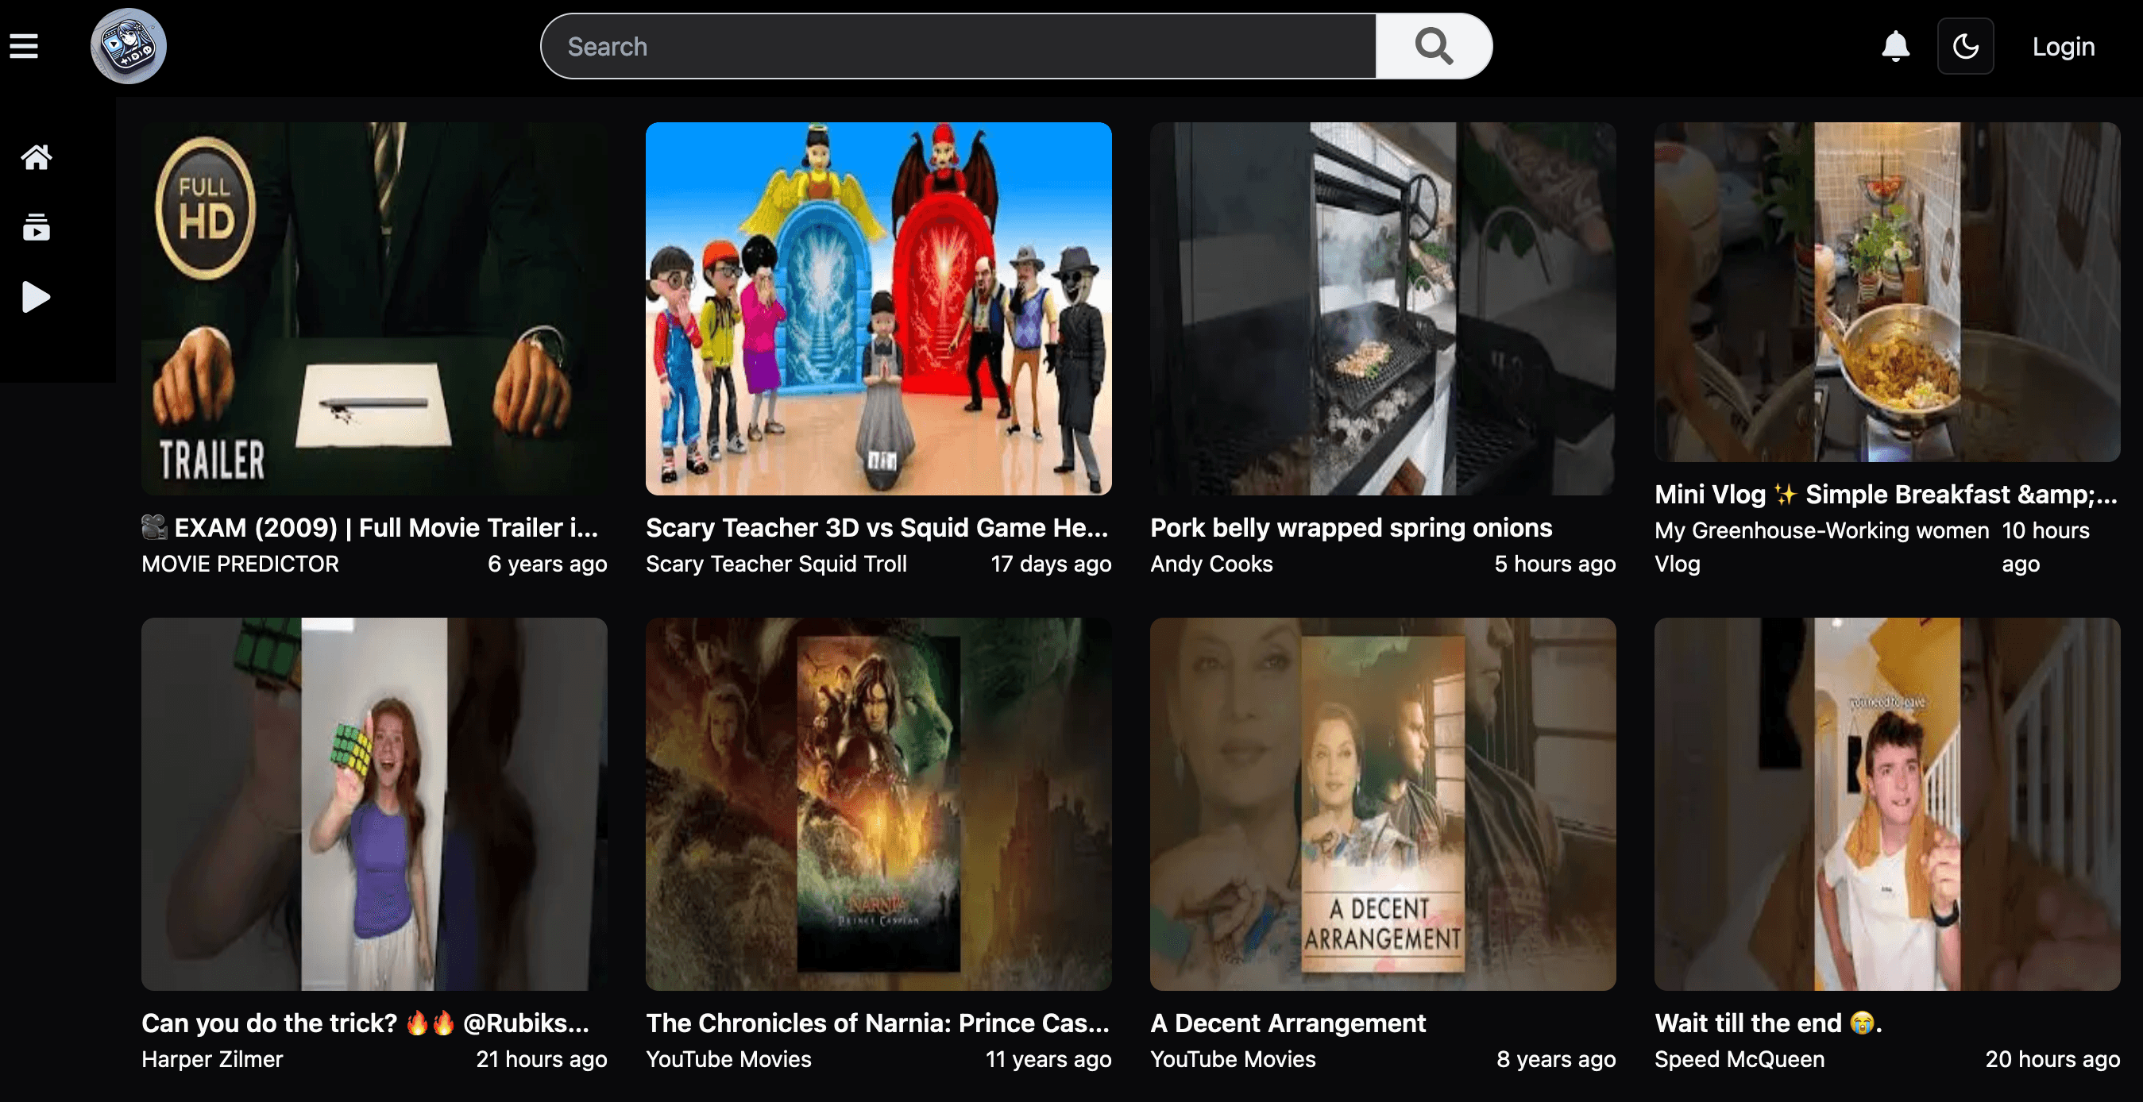Open Scary Teacher 3D video thumbnail
The image size is (2143, 1102).
[x=878, y=309]
